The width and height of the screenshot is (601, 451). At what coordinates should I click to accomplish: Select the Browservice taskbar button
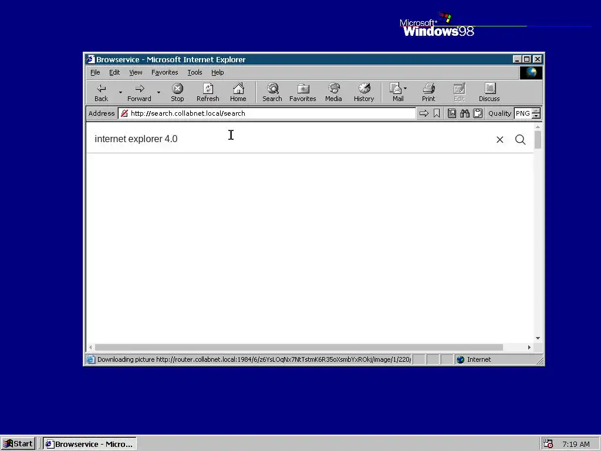[90, 444]
